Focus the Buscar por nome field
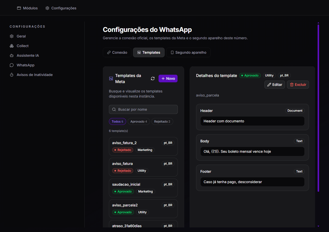 143,109
